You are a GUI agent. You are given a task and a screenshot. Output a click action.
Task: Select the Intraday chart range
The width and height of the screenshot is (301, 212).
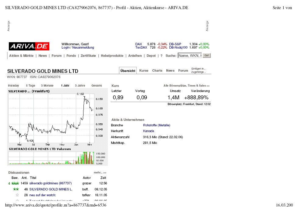pos(13,86)
